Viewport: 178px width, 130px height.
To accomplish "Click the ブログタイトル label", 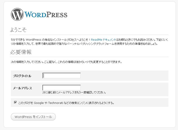I will tap(22, 76).
